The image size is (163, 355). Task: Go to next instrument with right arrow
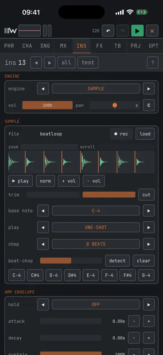click(50, 63)
